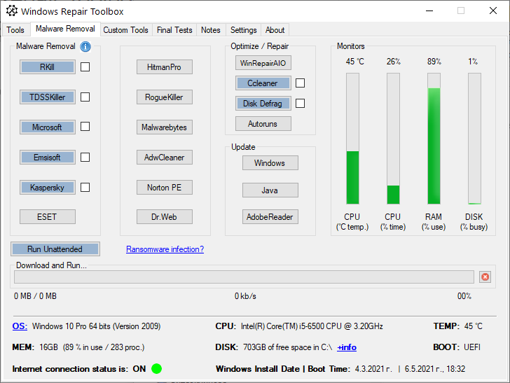The width and height of the screenshot is (510, 383).
Task: Launch the RKill tool button
Action: click(48, 67)
